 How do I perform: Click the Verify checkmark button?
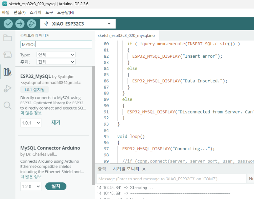(8, 24)
